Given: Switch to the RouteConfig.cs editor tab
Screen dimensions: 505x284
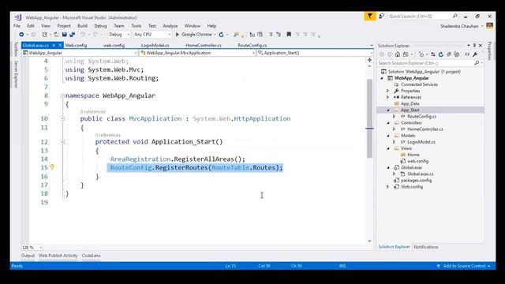Looking at the screenshot, I should click(x=252, y=46).
